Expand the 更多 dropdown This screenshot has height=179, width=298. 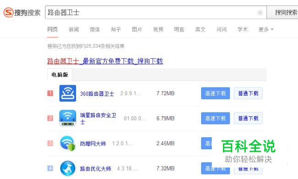click(266, 29)
